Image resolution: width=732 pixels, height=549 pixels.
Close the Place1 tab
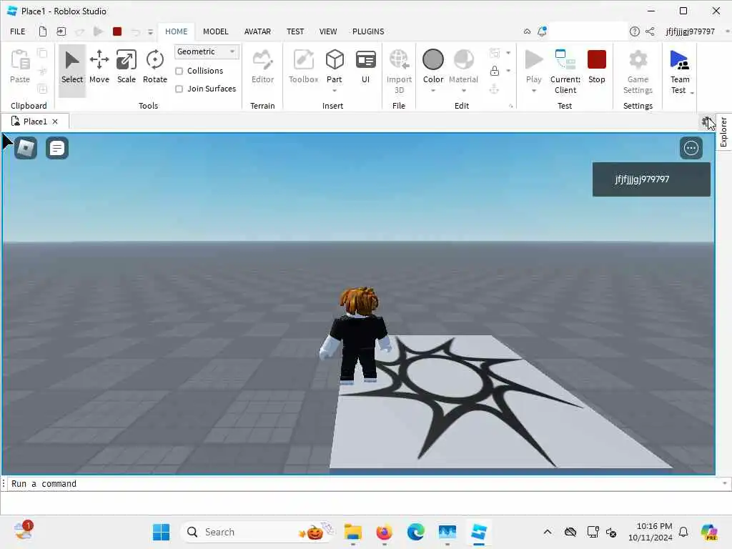(x=55, y=122)
